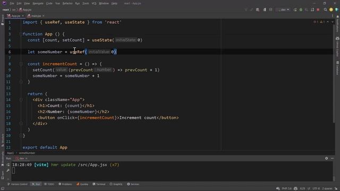Open the File menu
The height and width of the screenshot is (191, 340).
(12, 4)
